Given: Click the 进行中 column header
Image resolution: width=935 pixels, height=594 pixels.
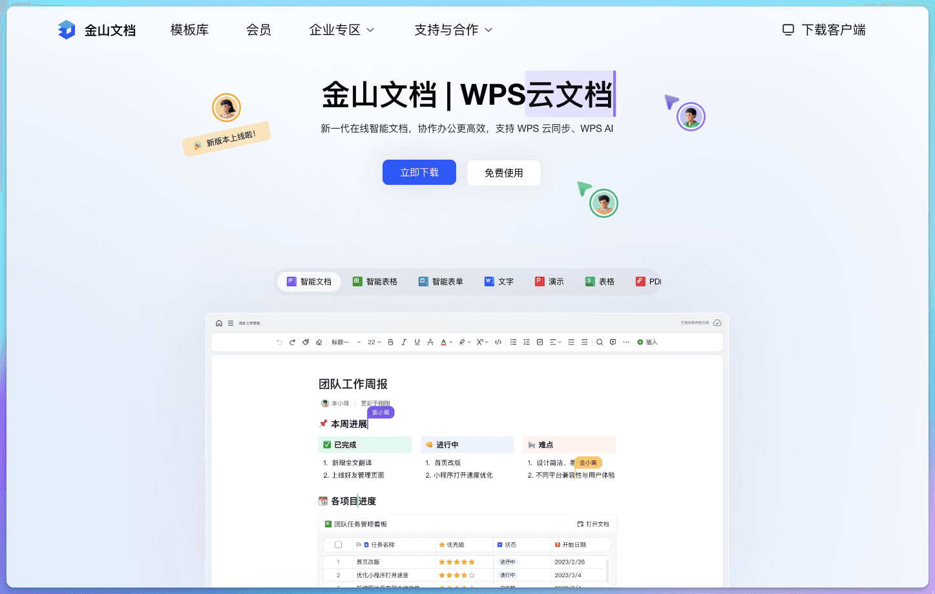Looking at the screenshot, I should (467, 445).
